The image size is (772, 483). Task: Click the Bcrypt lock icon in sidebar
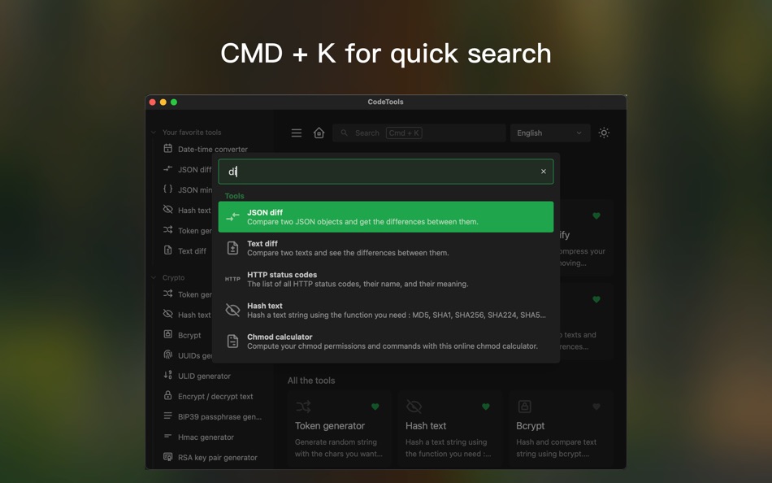pos(168,335)
